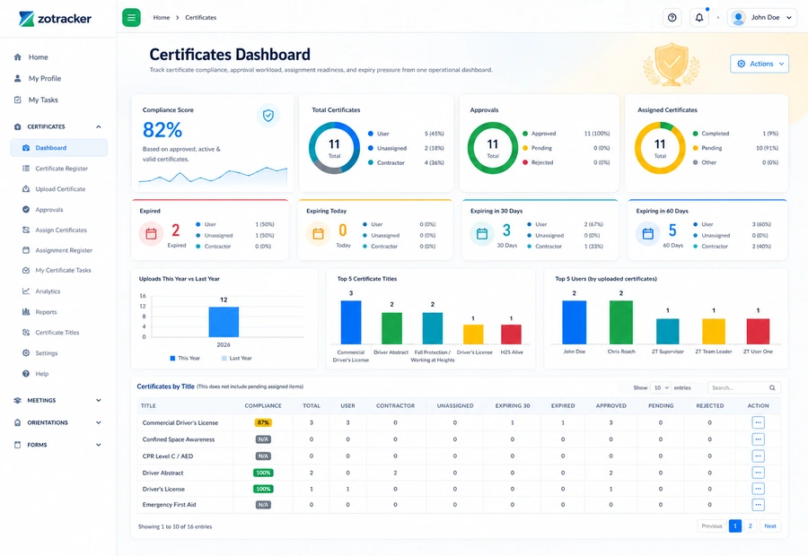
Task: Click the My Tasks checklist icon
Action: pos(18,100)
